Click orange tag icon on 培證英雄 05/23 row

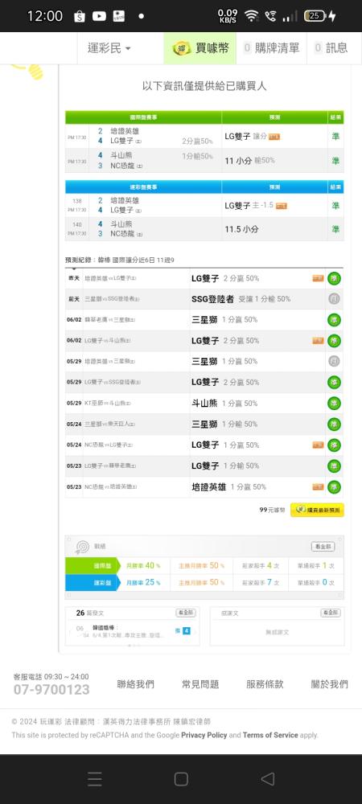(x=318, y=486)
